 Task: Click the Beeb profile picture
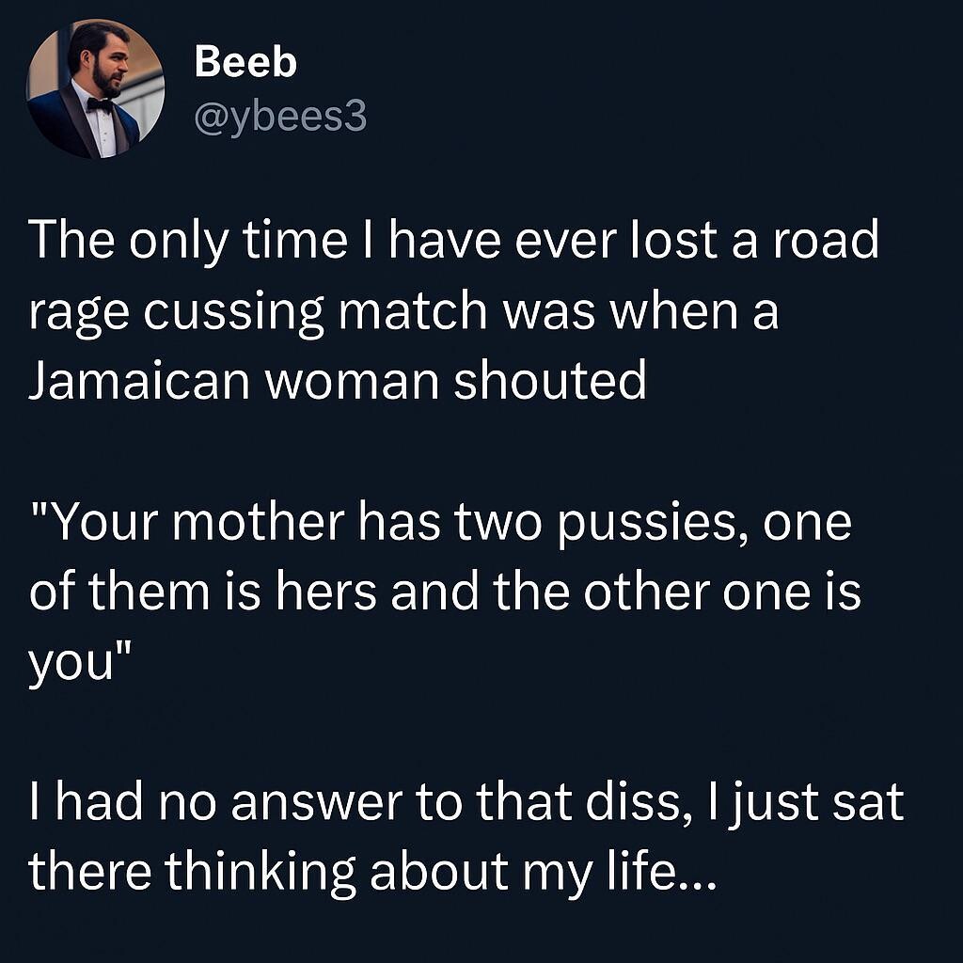coord(95,88)
